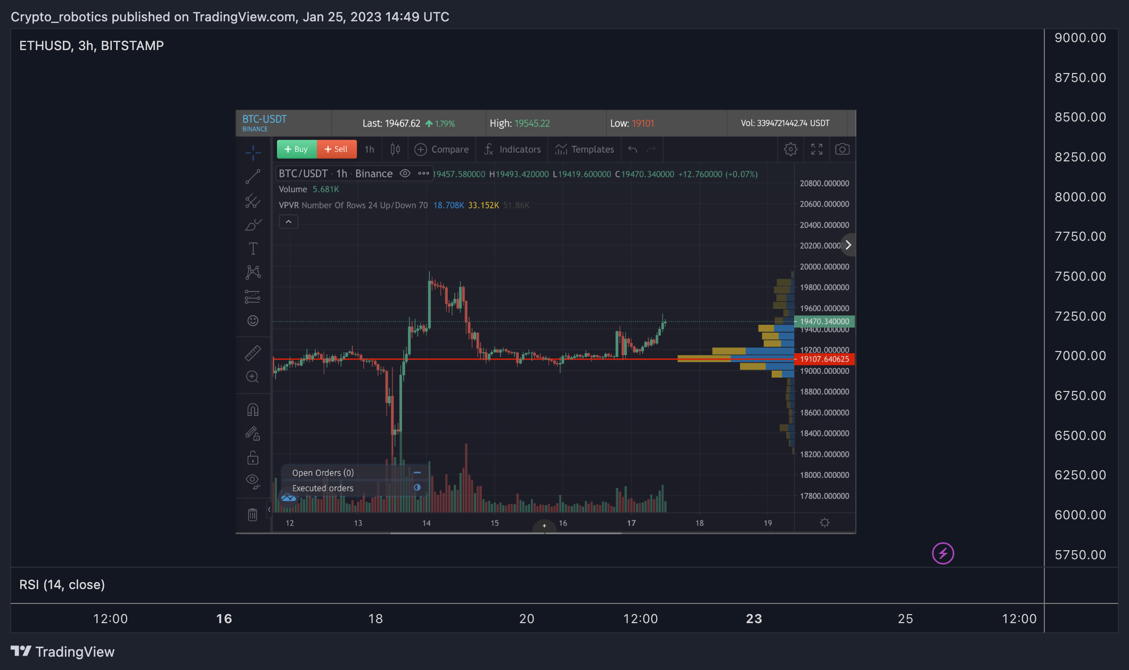This screenshot has width=1129, height=670.
Task: Select the brush drawing tool
Action: tap(253, 225)
